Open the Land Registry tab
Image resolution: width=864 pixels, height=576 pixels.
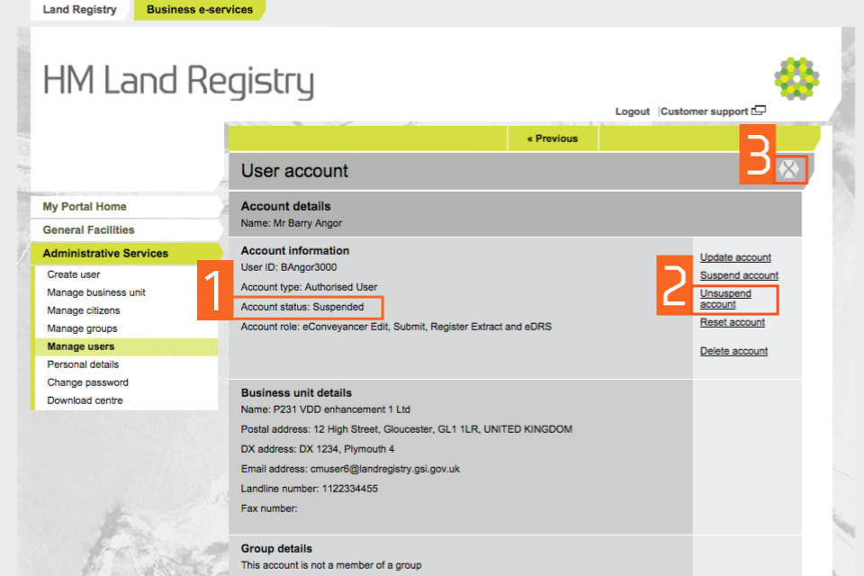pos(80,10)
